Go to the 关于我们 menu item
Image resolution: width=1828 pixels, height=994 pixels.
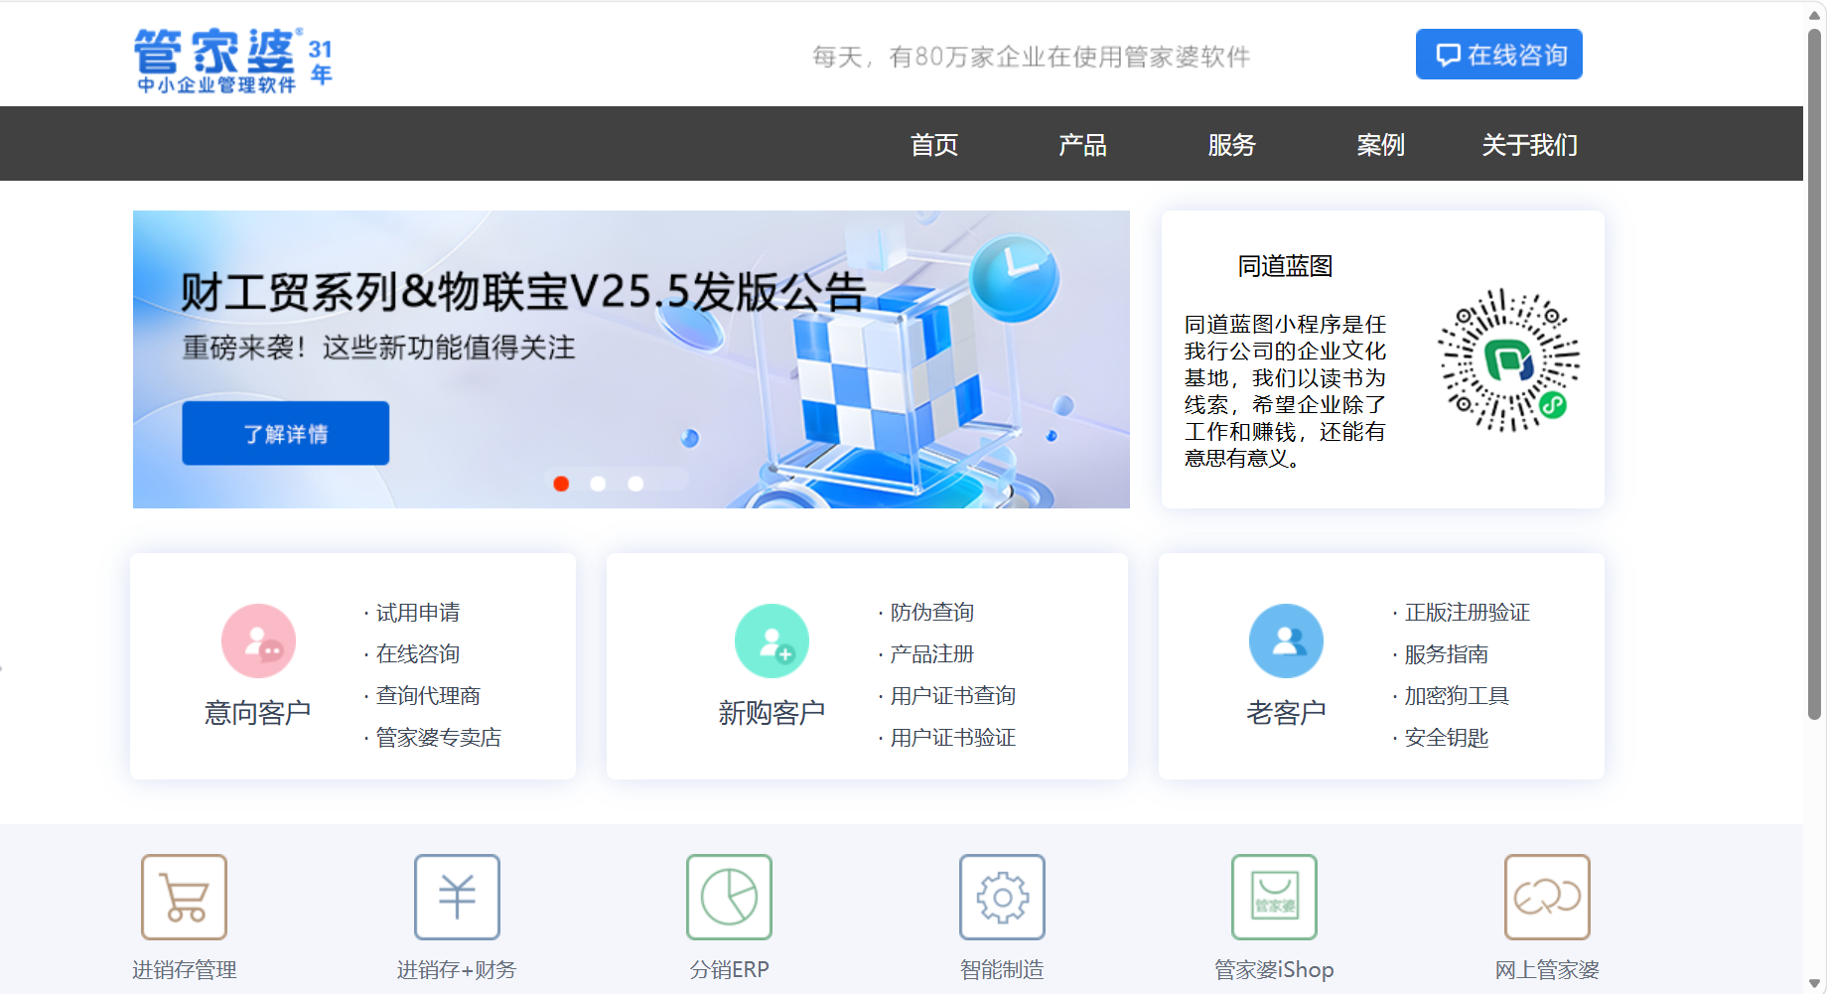[1529, 145]
